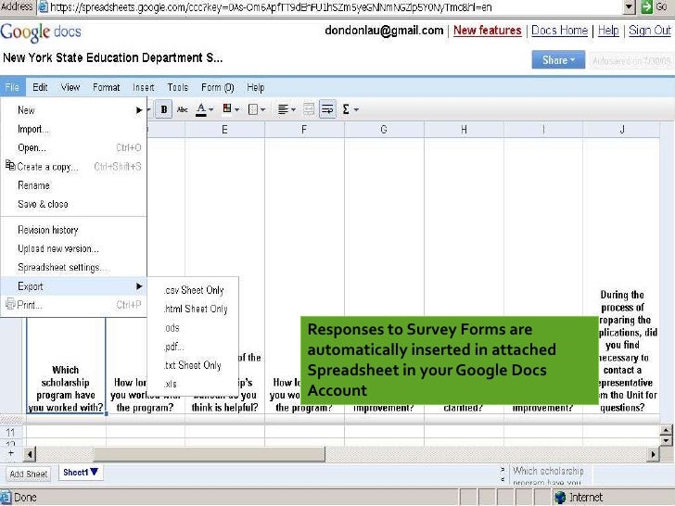
Task: Click the Sign Out link
Action: point(650,31)
